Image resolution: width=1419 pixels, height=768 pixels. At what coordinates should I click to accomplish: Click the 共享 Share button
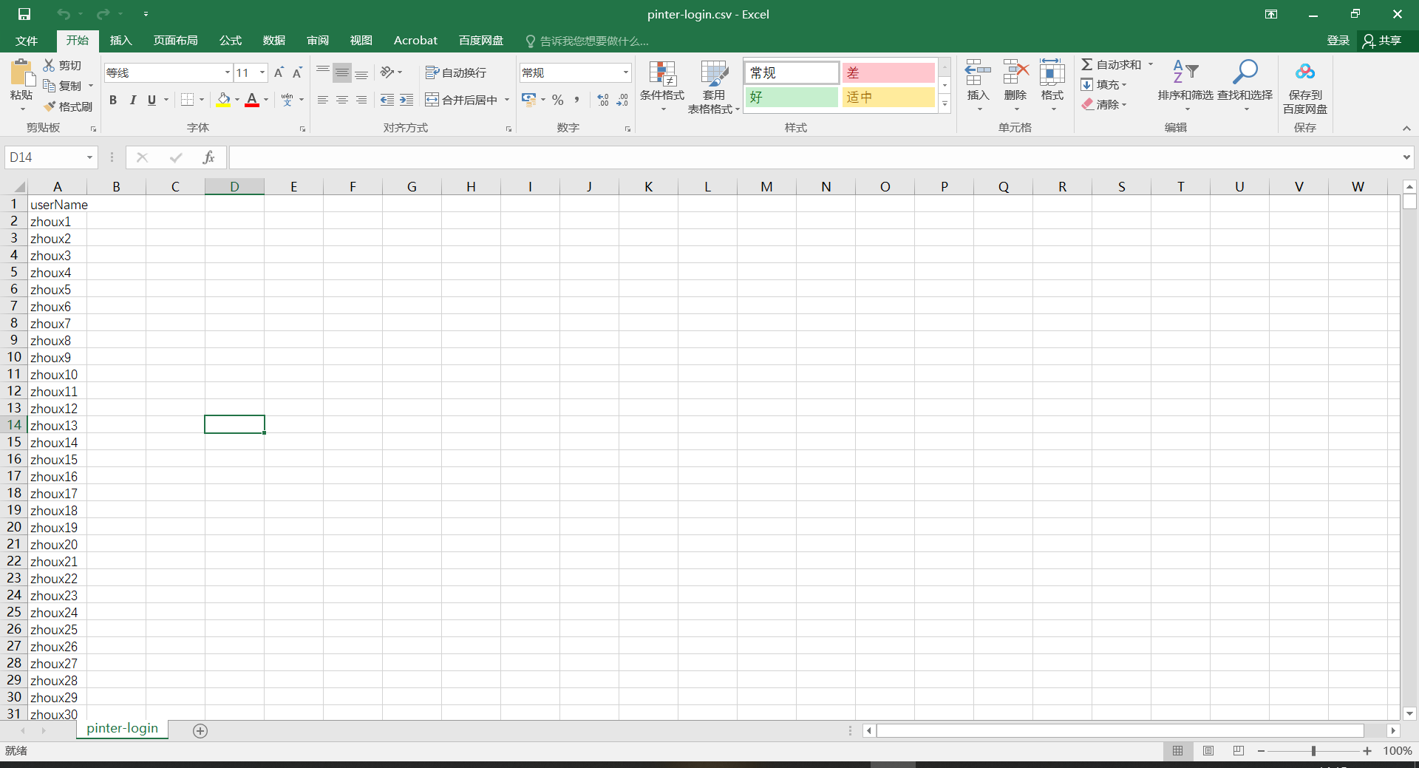(1383, 41)
